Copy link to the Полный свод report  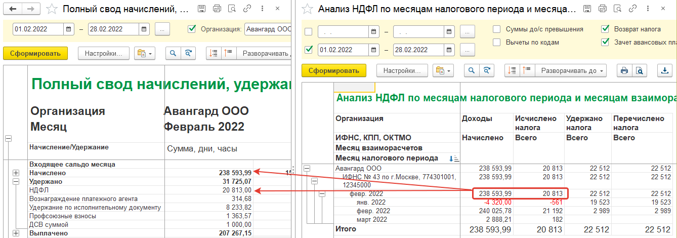pyautogui.click(x=247, y=9)
